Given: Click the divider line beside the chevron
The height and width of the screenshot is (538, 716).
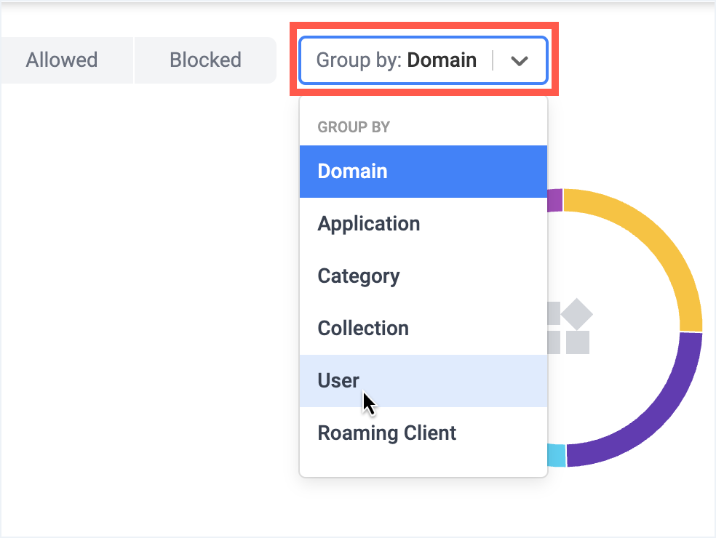Looking at the screenshot, I should tap(493, 60).
